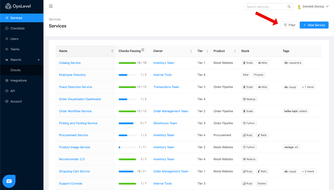Click the Checks Passing info icon
The width and height of the screenshot is (334, 190).
143,50
